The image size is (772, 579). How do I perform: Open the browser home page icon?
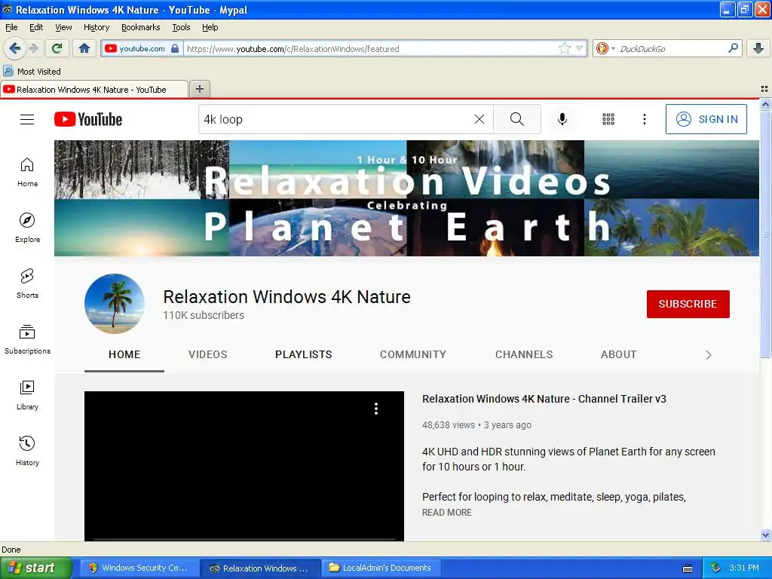point(84,48)
